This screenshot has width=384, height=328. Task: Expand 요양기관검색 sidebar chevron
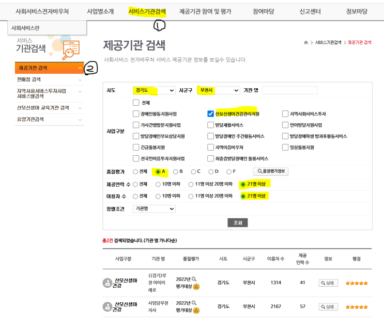pos(80,120)
